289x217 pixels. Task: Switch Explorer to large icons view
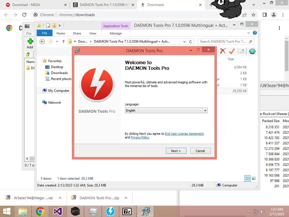click(x=254, y=178)
